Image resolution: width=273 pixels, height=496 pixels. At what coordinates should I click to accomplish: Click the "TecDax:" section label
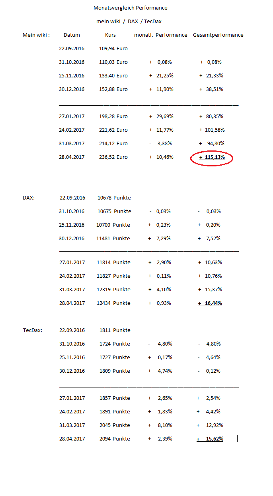(x=33, y=330)
